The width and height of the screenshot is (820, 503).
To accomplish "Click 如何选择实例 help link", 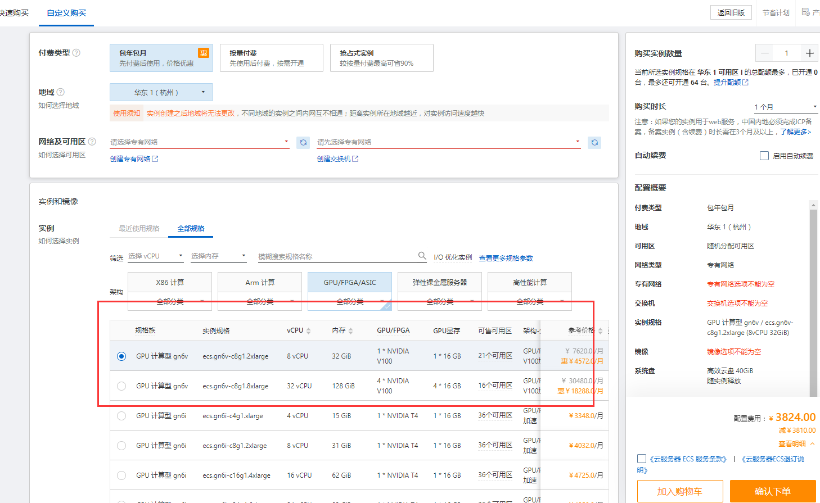I will click(x=59, y=241).
